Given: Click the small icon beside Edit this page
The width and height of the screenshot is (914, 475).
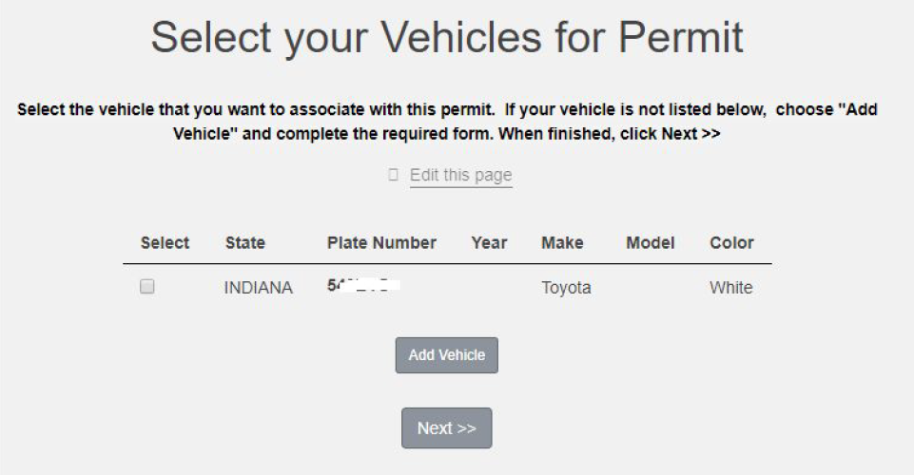Looking at the screenshot, I should [x=393, y=176].
